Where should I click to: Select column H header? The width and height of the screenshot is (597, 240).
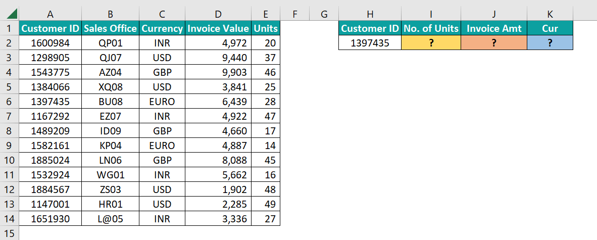[x=370, y=15]
